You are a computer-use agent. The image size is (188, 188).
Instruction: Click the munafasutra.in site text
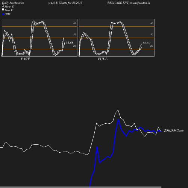pos(140,3)
